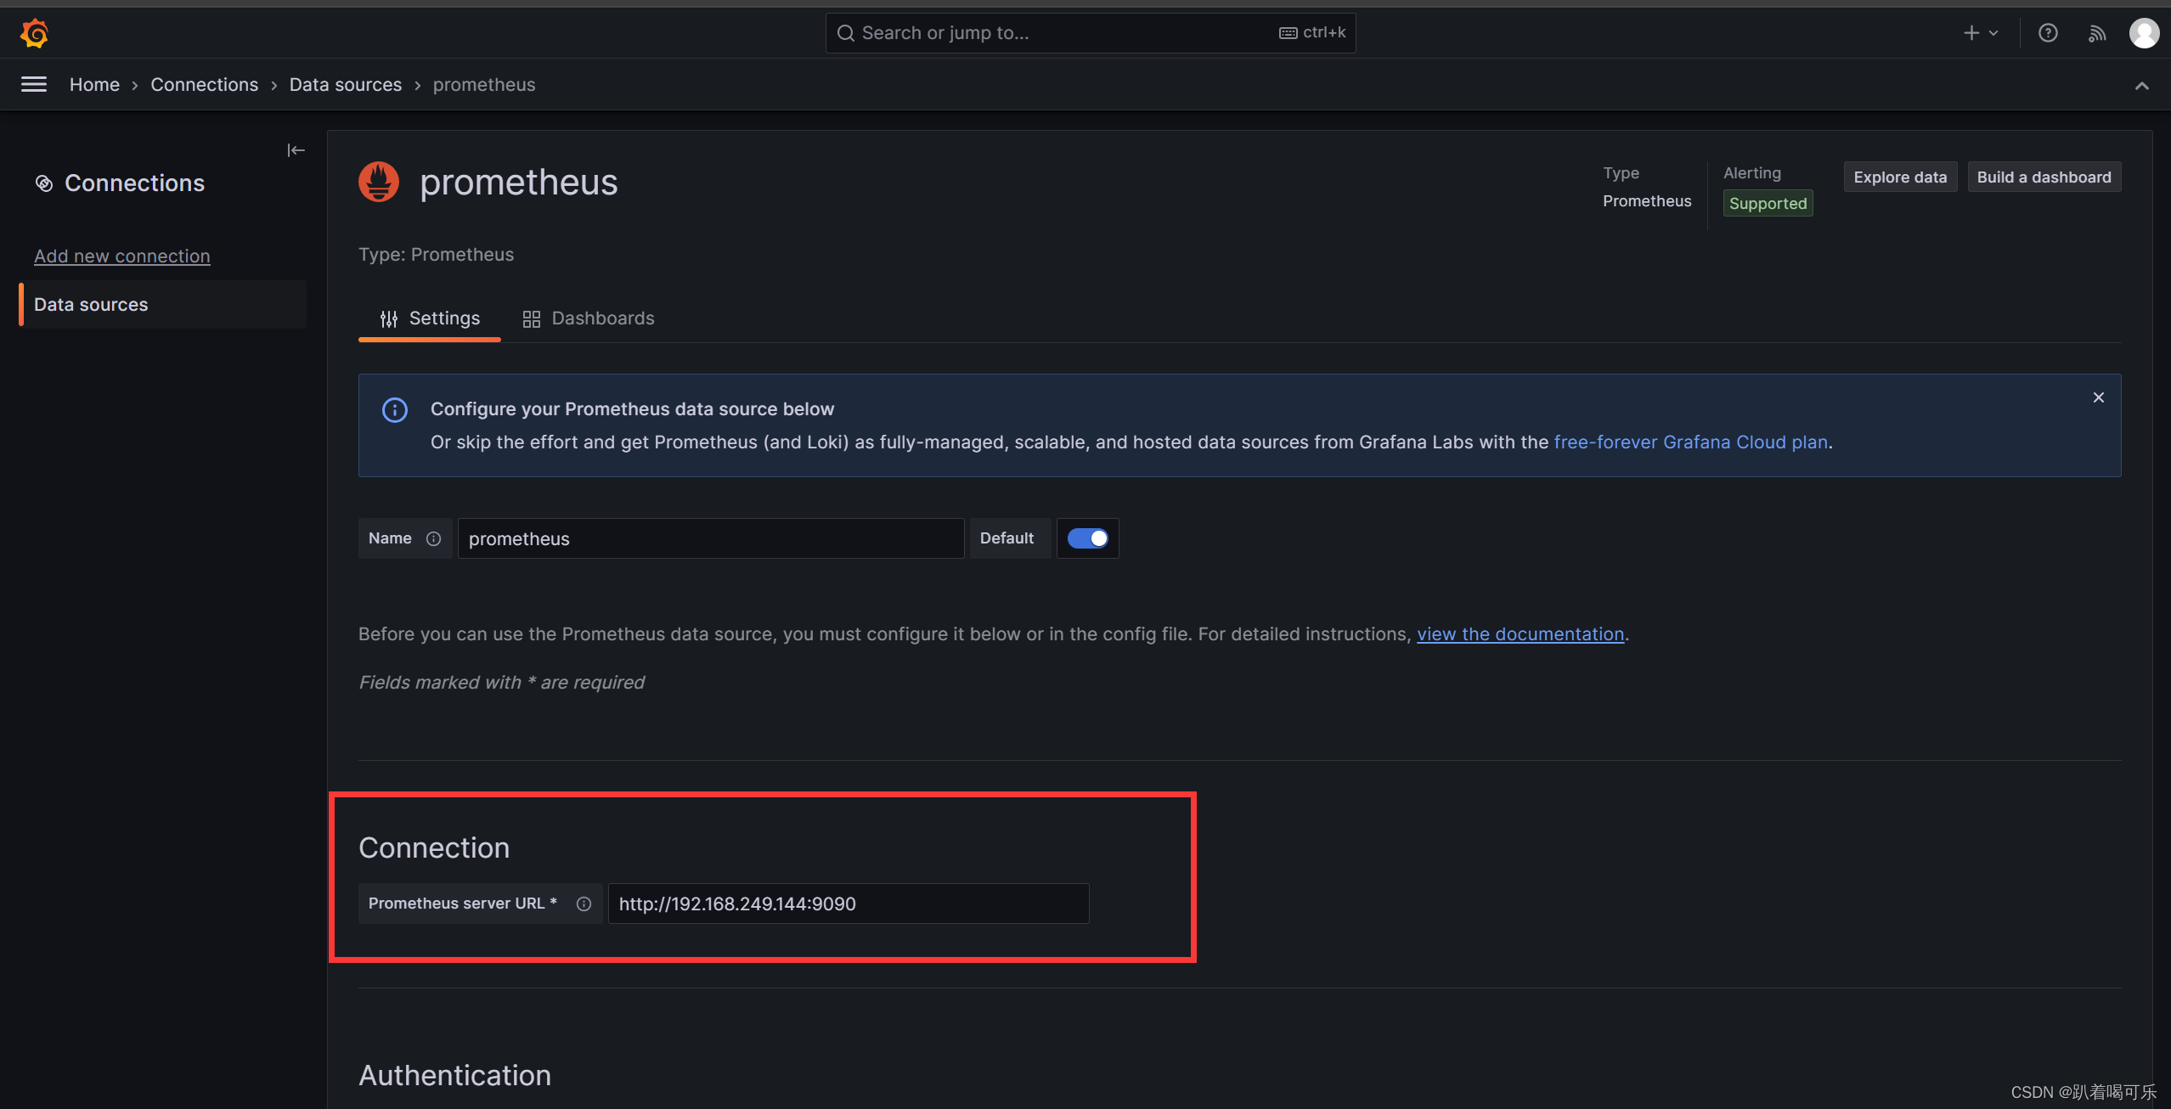Open the plus add-new menu
2171x1109 pixels.
(1981, 33)
